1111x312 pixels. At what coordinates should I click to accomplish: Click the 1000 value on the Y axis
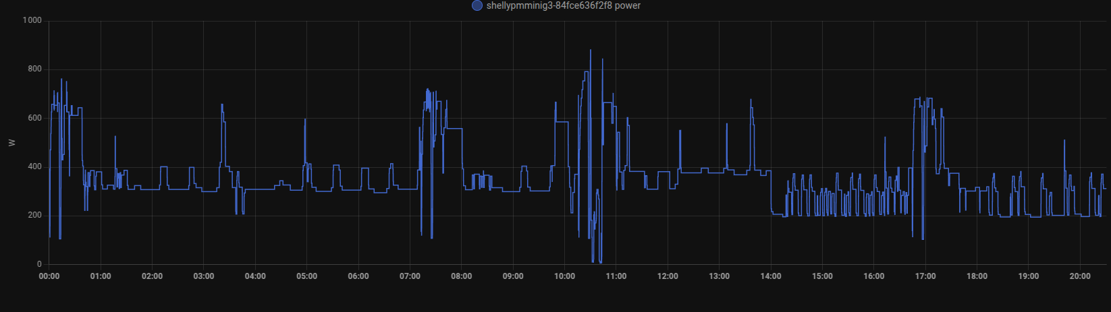click(32, 20)
